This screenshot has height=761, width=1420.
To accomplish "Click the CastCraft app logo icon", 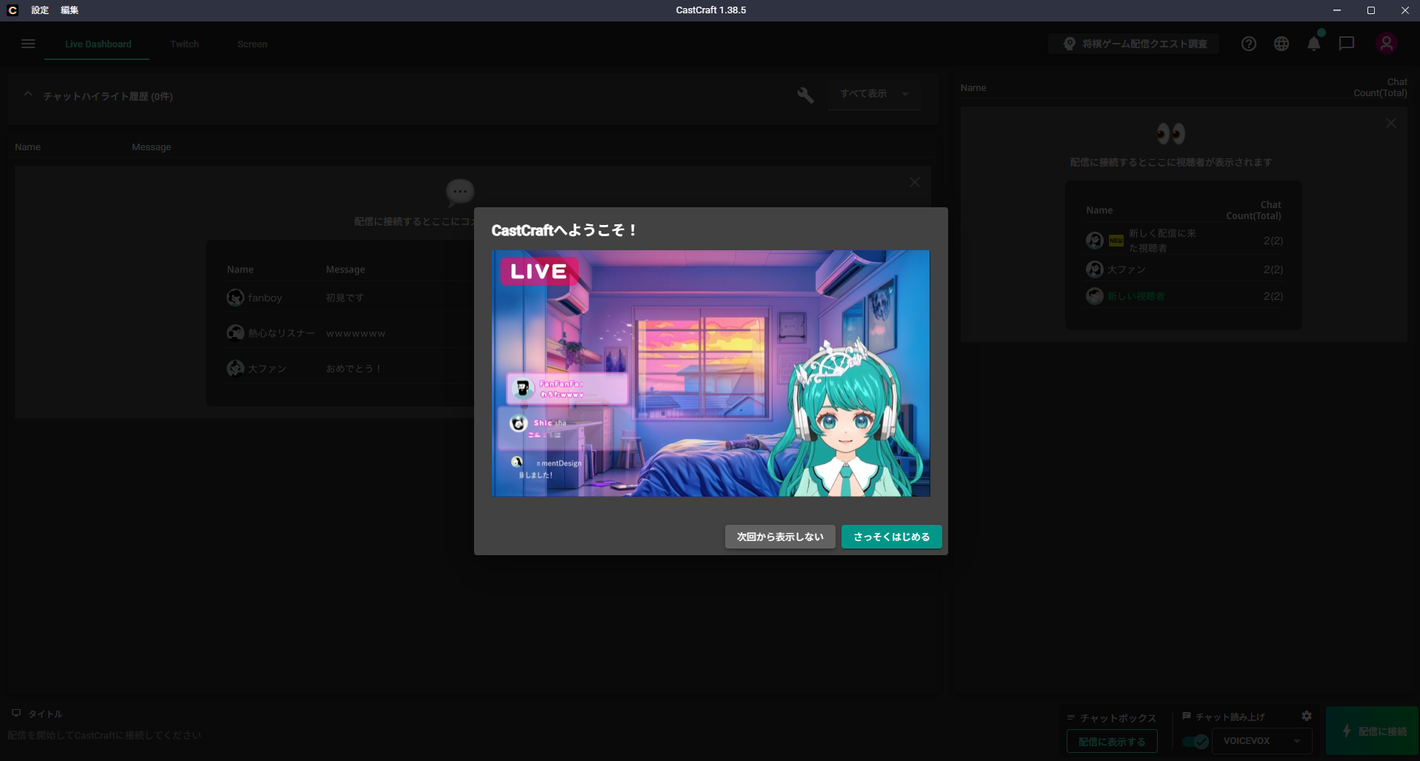I will (x=12, y=10).
